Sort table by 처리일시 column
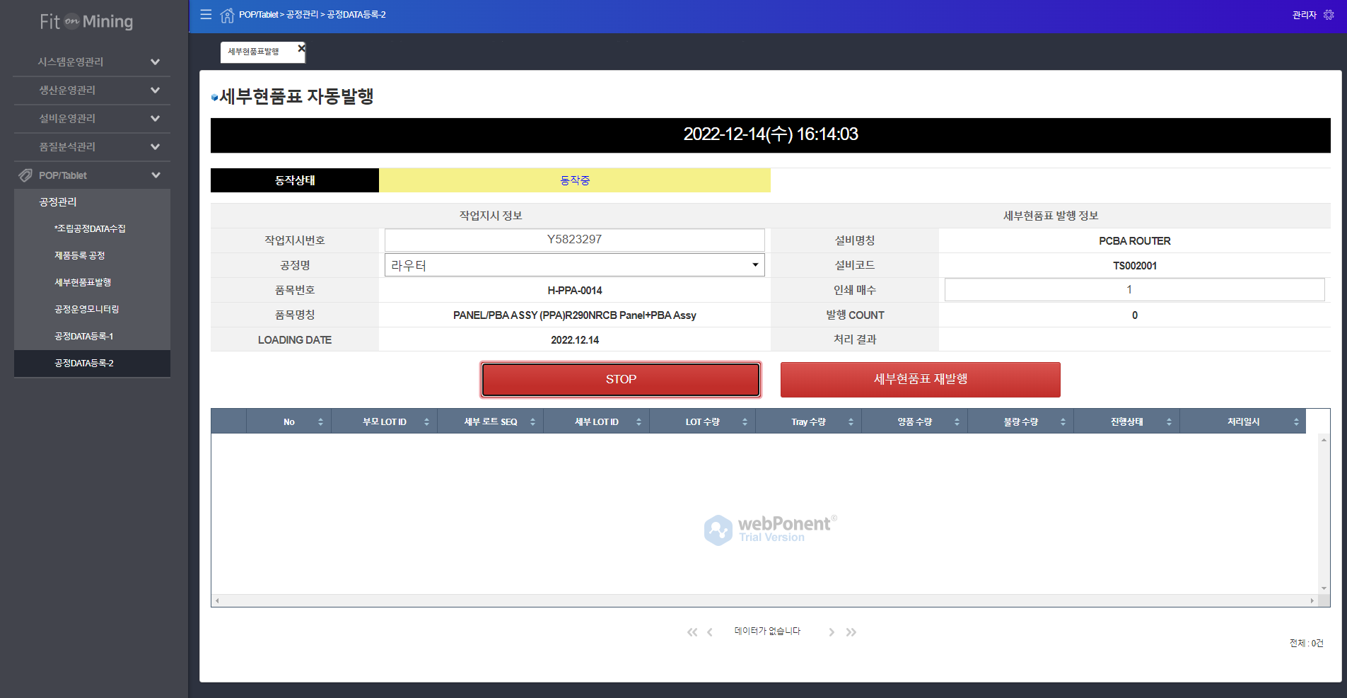The height and width of the screenshot is (698, 1347). click(x=1243, y=421)
